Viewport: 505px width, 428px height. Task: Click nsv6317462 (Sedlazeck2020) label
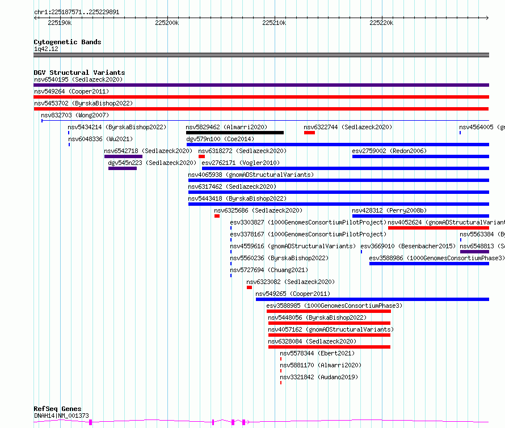[232, 187]
